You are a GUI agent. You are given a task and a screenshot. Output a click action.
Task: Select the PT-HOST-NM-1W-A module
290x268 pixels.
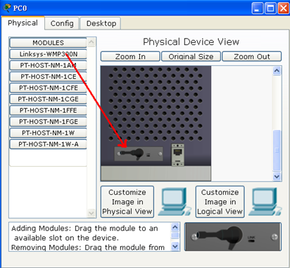point(48,144)
